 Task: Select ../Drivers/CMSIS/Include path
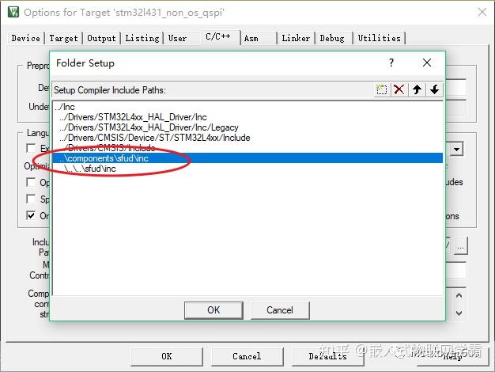click(247, 148)
